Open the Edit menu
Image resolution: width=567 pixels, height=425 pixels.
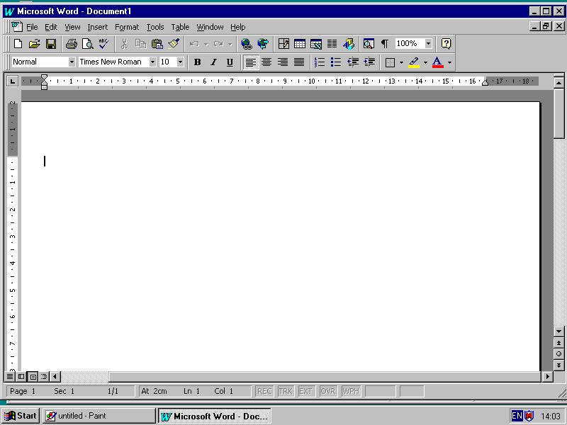click(51, 27)
